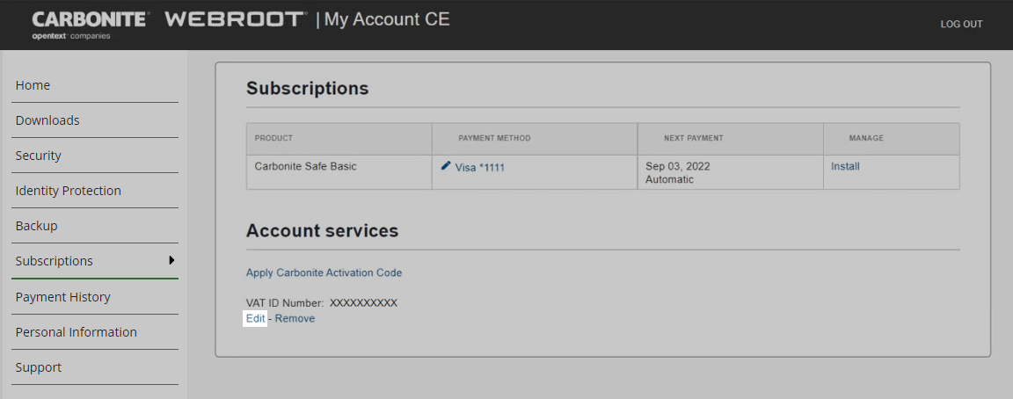Edit the VAT ID number
Image resolution: width=1013 pixels, height=399 pixels.
(x=255, y=318)
